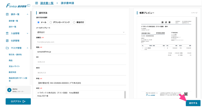This screenshot has height=108, width=202.
Task: Open 支払いサイト in sidebar
Action: 14,66
